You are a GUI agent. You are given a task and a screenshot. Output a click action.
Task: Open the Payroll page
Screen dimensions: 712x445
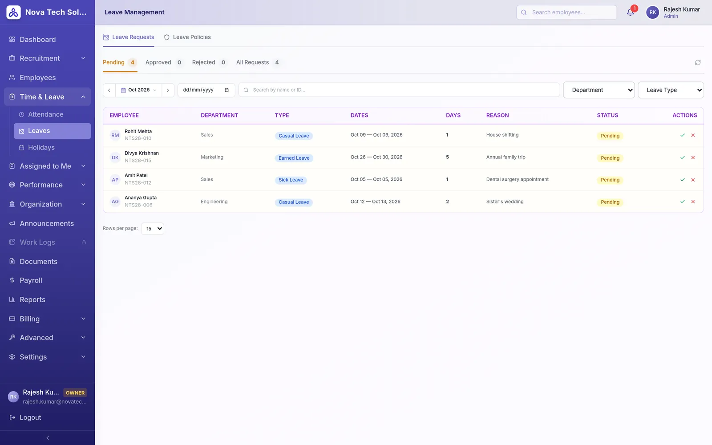point(48,280)
